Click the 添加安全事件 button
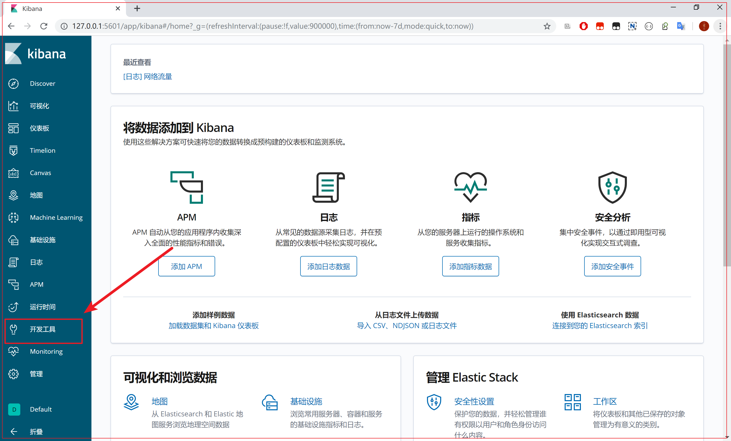Viewport: 731px width, 441px height. pyautogui.click(x=612, y=266)
